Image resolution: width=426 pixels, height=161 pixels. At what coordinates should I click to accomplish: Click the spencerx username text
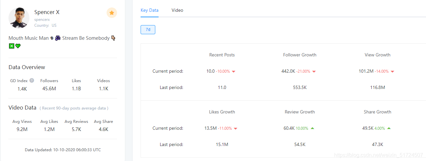(42, 20)
